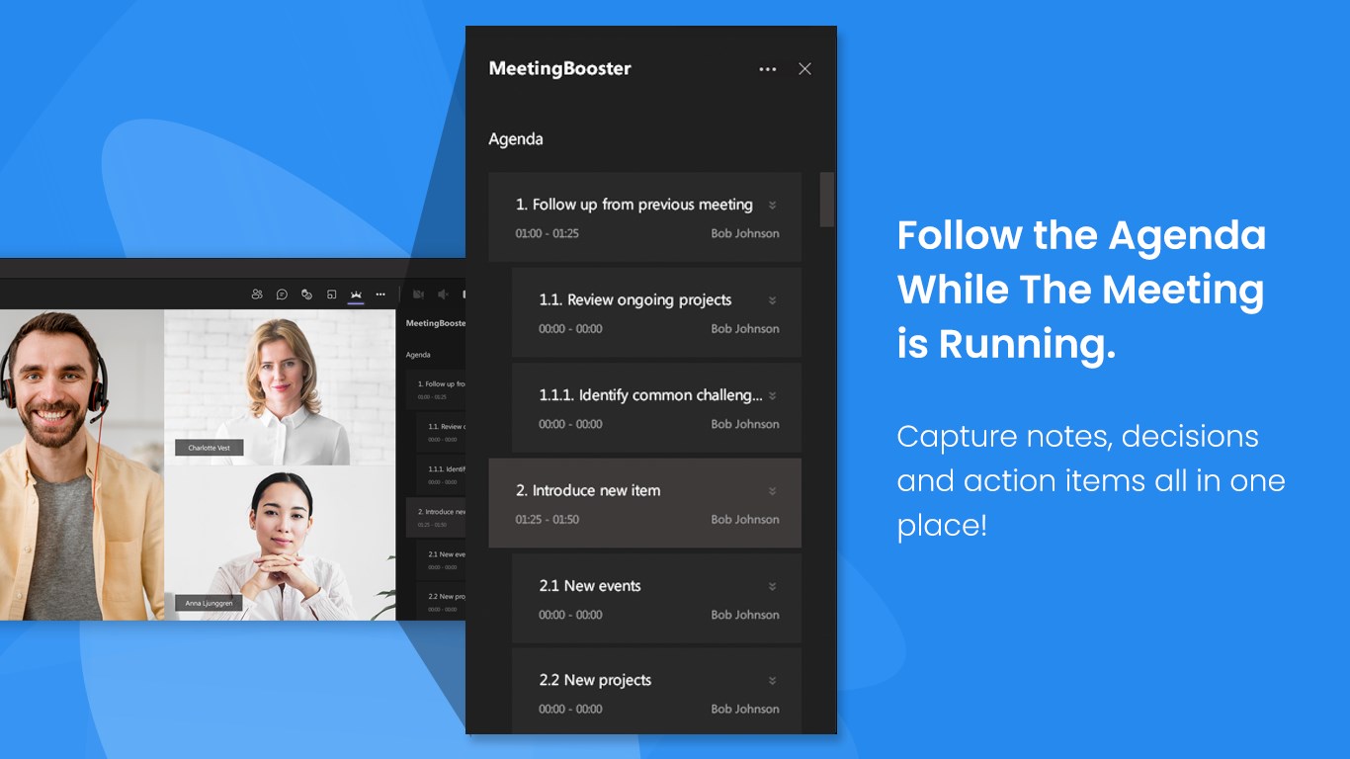Image resolution: width=1350 pixels, height=759 pixels.
Task: Click the 'Agenda' heading in large panel
Action: [516, 139]
